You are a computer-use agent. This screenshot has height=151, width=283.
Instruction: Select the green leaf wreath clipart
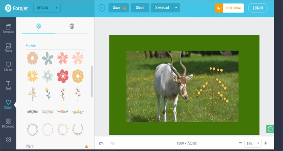pos(32,129)
